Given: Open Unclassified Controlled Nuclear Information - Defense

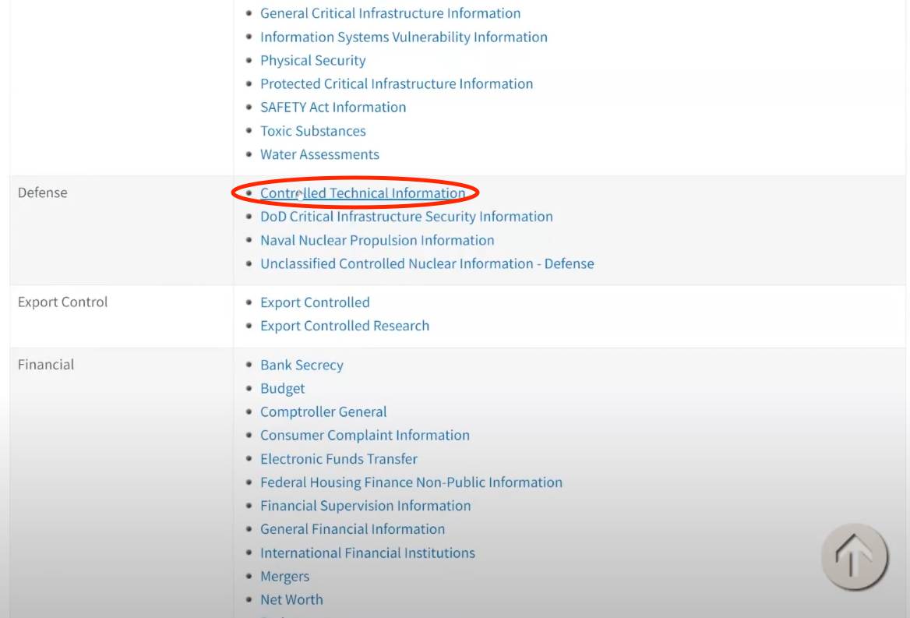Looking at the screenshot, I should (427, 263).
